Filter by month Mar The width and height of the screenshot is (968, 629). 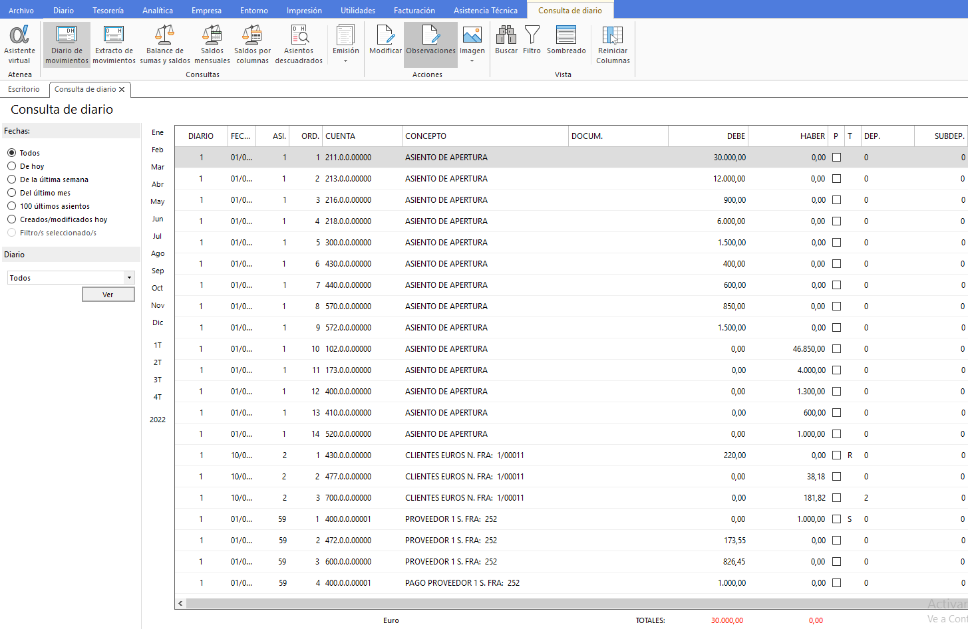tap(158, 167)
